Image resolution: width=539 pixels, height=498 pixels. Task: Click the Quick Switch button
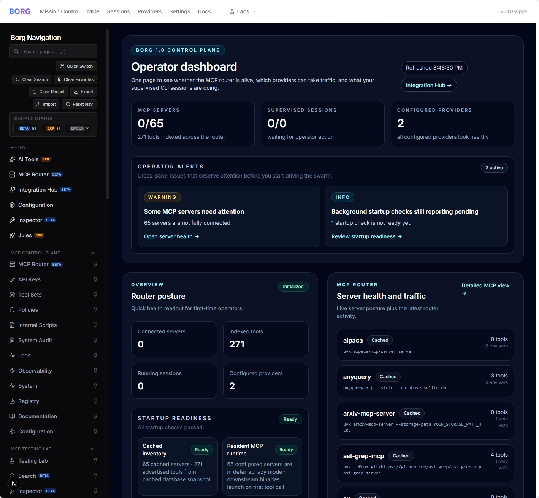(76, 66)
